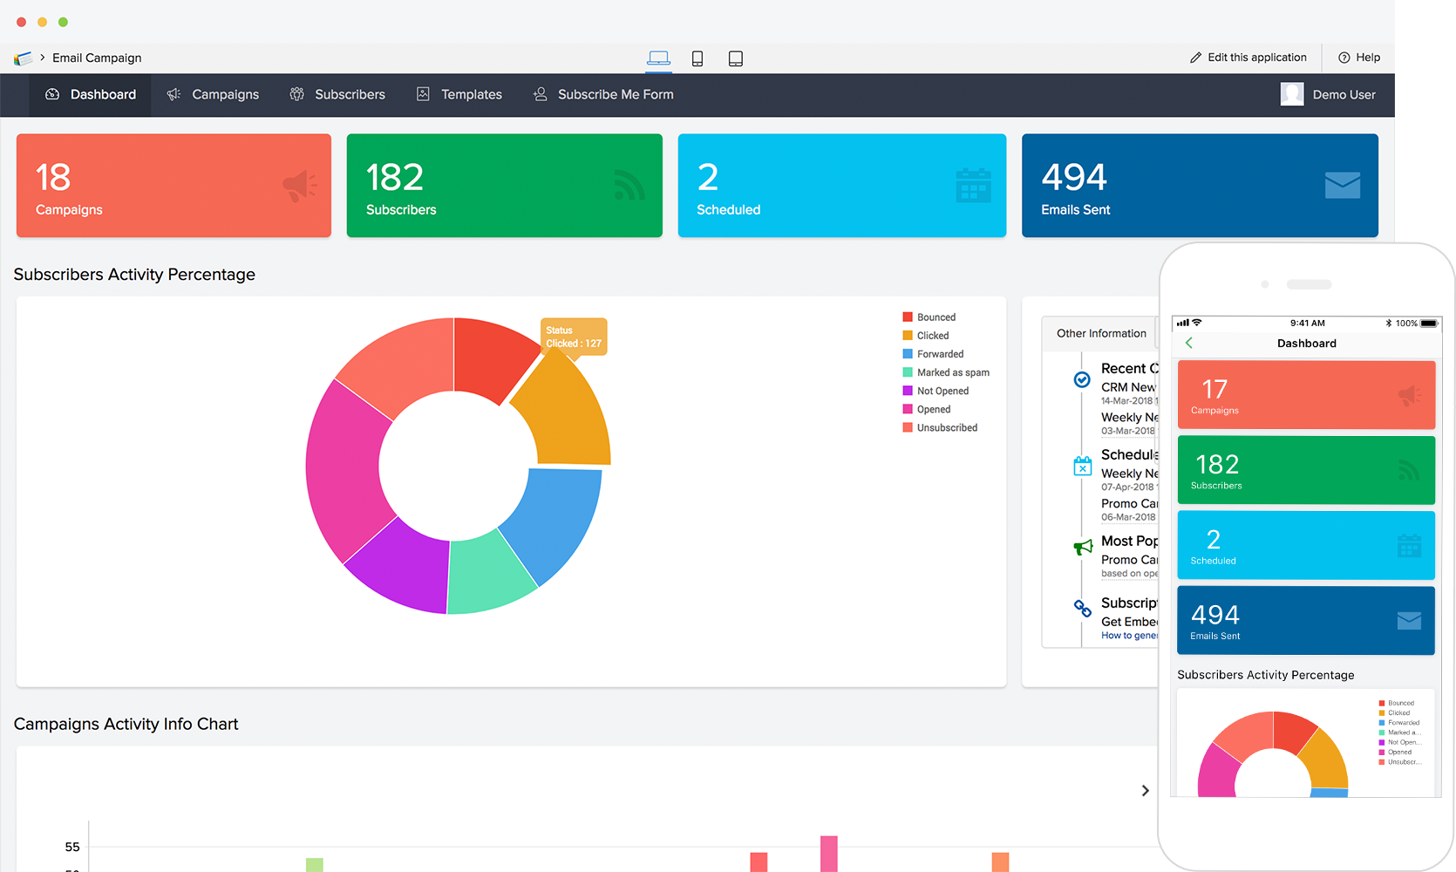Image resolution: width=1456 pixels, height=872 pixels.
Task: Hide the Opened series via legend
Action: [x=933, y=409]
